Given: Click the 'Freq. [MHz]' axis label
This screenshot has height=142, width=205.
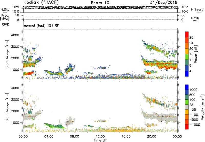Looking at the screenshot, I should (x=5, y=17).
